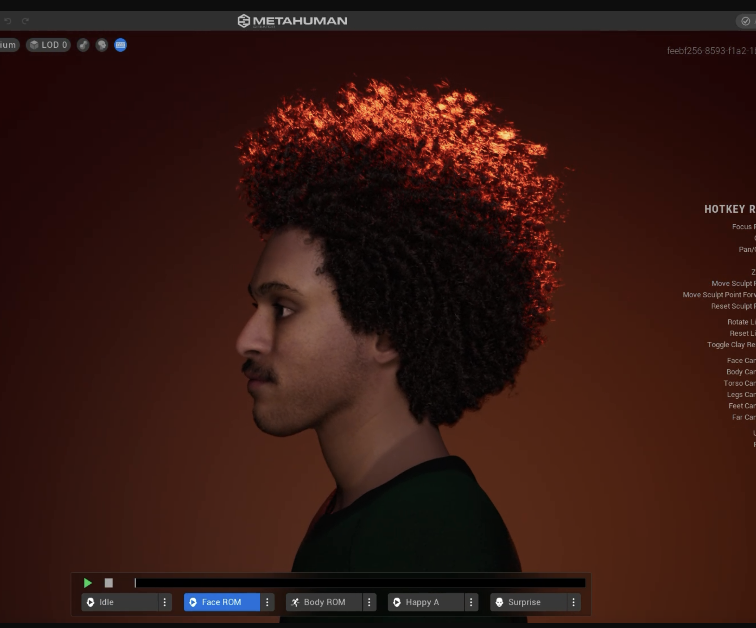Open three-dot menu beside Body ROM
Screen dimensions: 756x628
(369, 602)
